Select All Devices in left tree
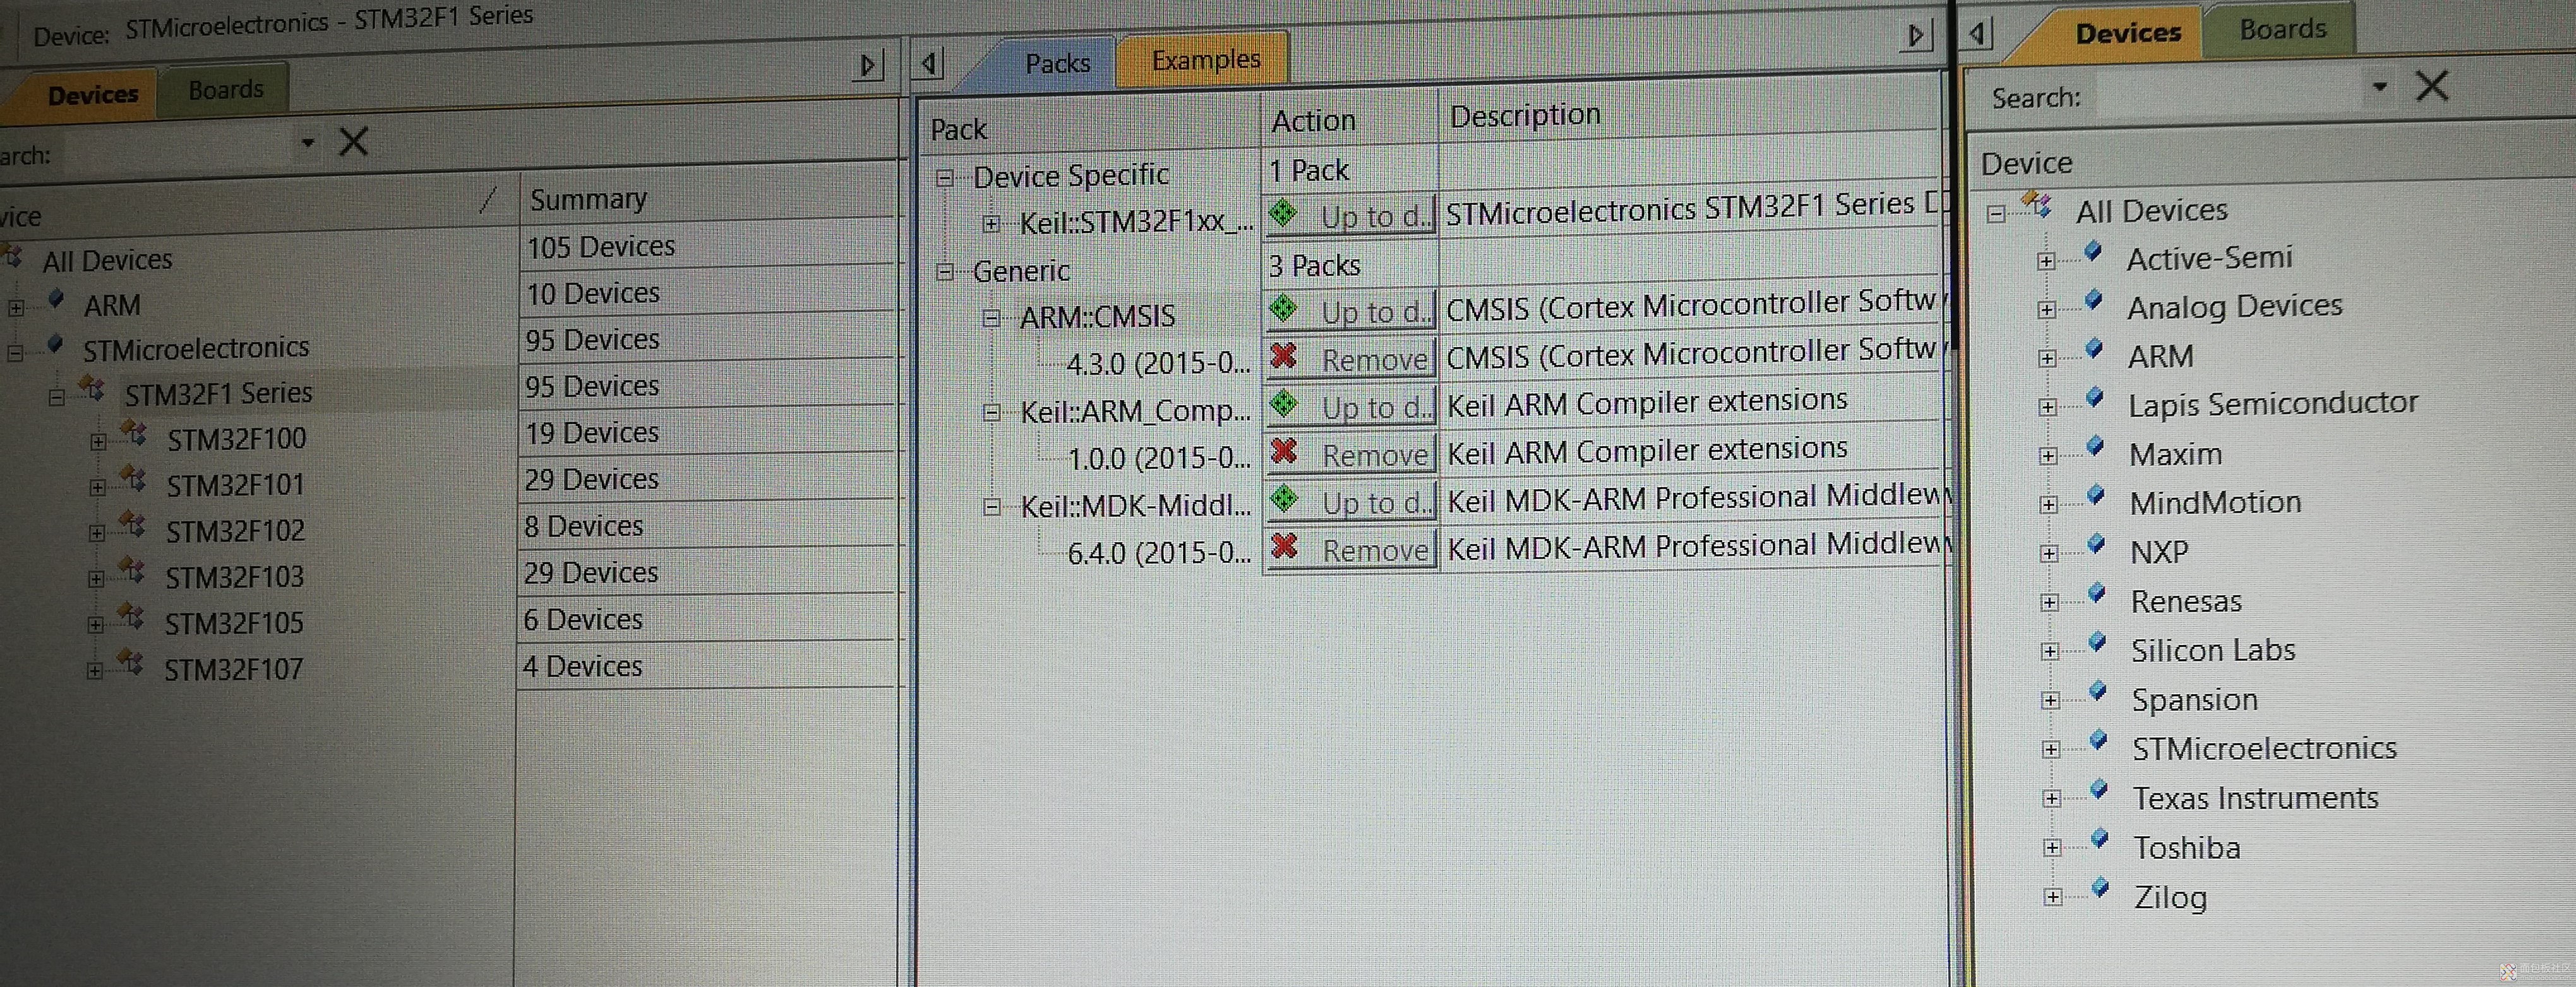The width and height of the screenshot is (2576, 987). point(107,261)
